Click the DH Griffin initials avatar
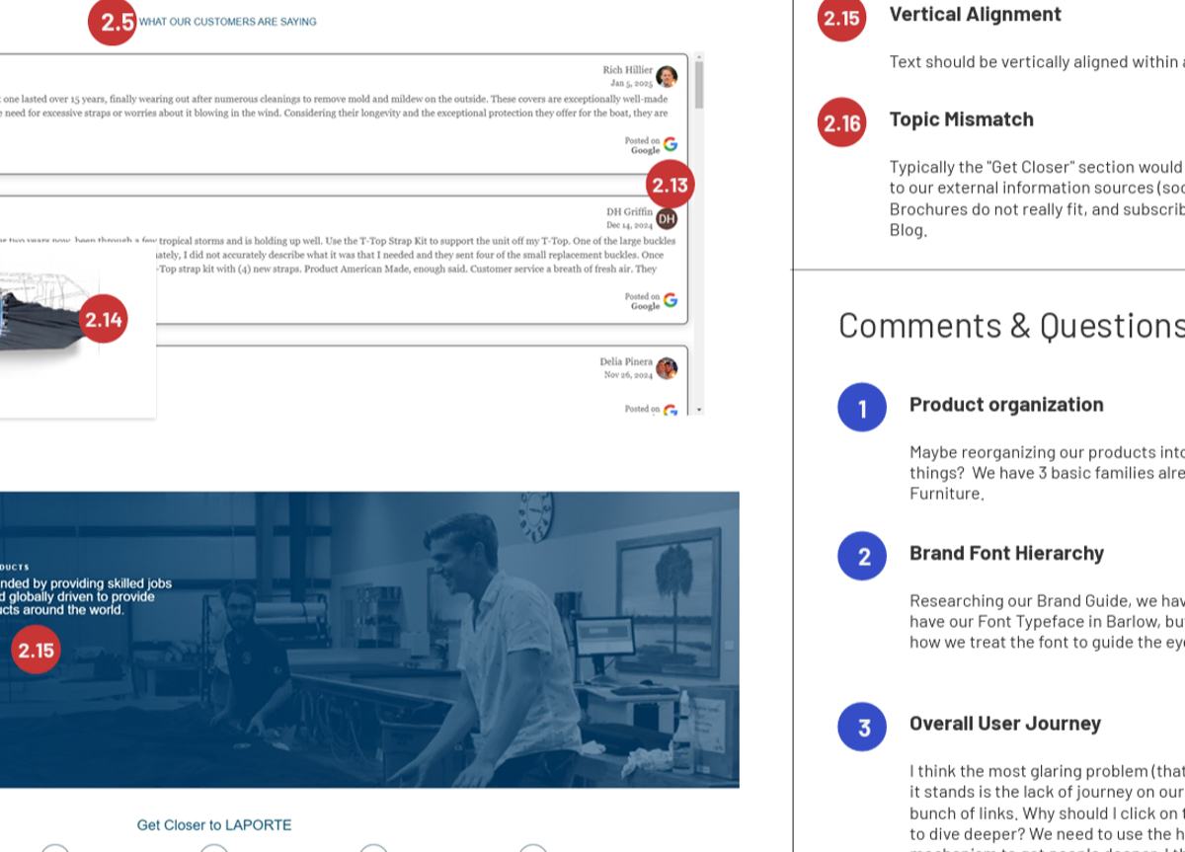 tap(667, 217)
